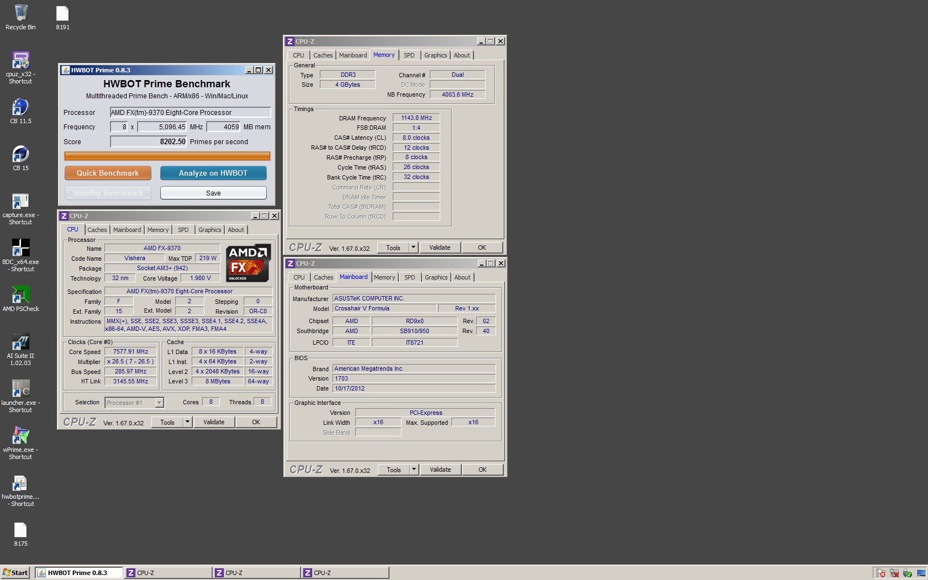Click the Score field showing 8202.50
This screenshot has height=580, width=928.
pos(149,141)
